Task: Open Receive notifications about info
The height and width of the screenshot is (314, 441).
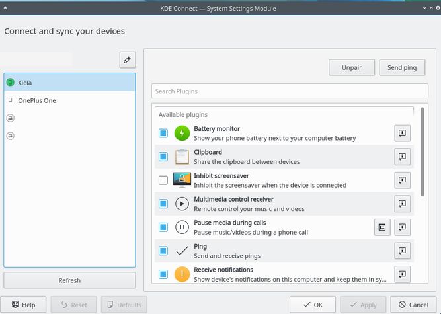Action: 402,274
